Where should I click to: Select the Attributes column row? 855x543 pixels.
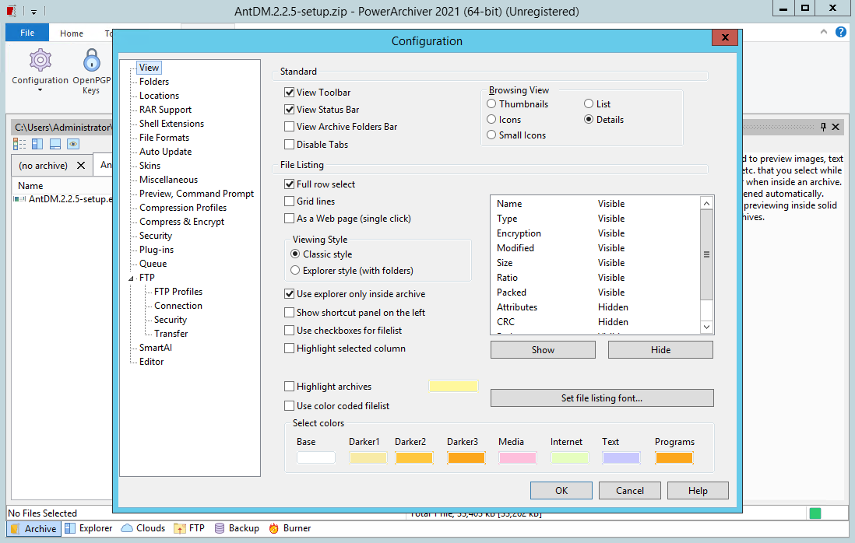pyautogui.click(x=596, y=307)
